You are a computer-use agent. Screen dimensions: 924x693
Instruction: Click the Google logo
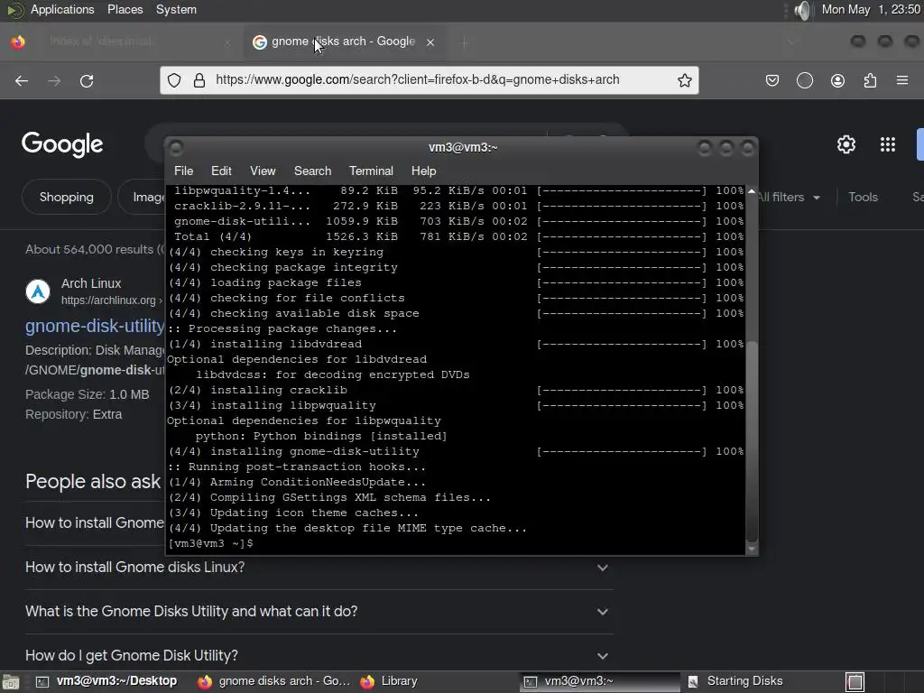point(62,144)
